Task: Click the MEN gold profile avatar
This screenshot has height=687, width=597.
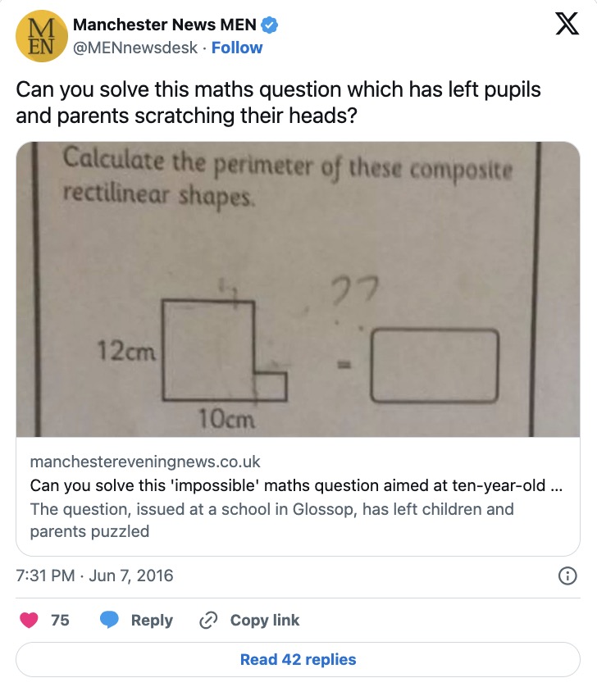Action: tap(39, 37)
